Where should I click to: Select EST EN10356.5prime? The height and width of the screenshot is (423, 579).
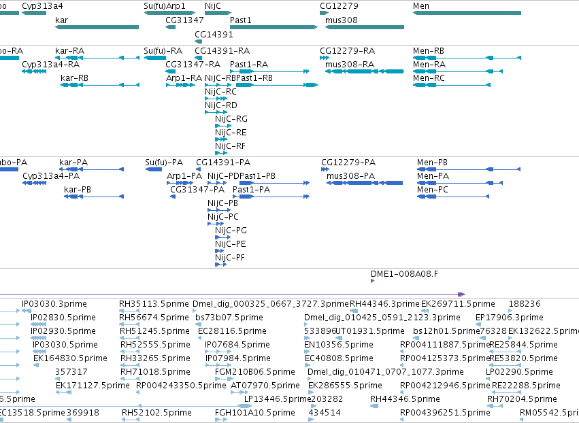(x=306, y=352)
